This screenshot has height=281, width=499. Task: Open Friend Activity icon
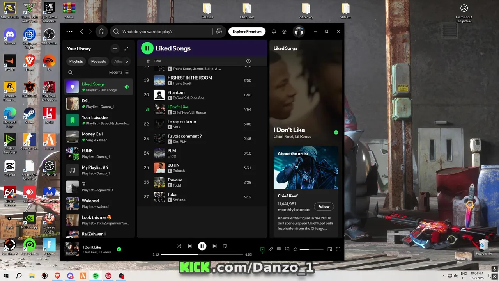pos(284,32)
